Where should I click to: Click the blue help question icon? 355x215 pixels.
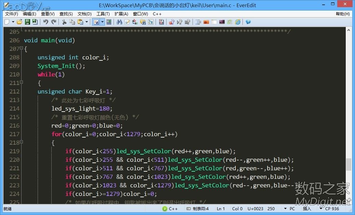coord(248,22)
